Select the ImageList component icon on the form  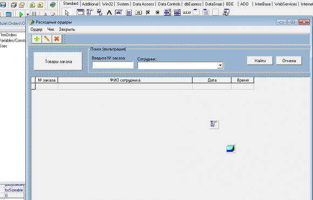[x=230, y=149]
